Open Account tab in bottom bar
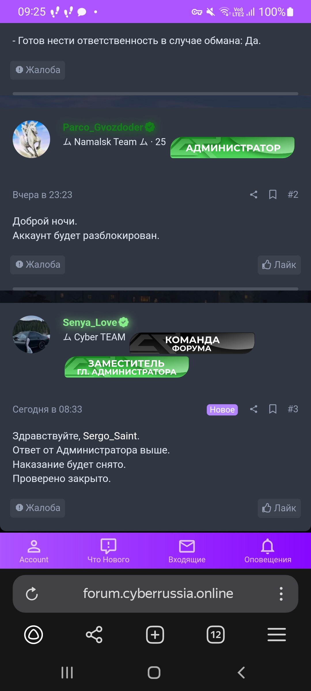311x691 pixels. pos(34,551)
